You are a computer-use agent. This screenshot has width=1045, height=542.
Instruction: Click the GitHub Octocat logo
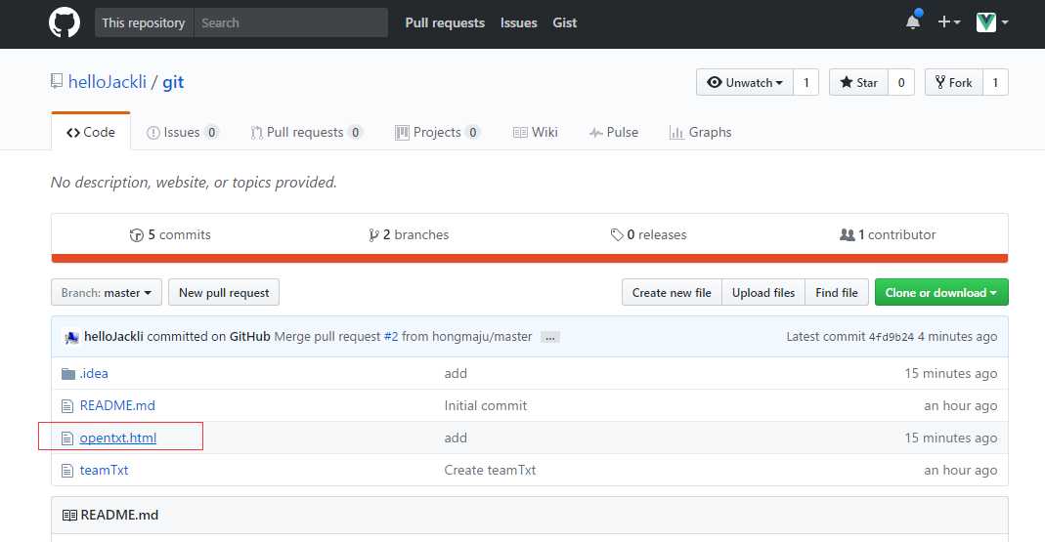pyautogui.click(x=65, y=22)
